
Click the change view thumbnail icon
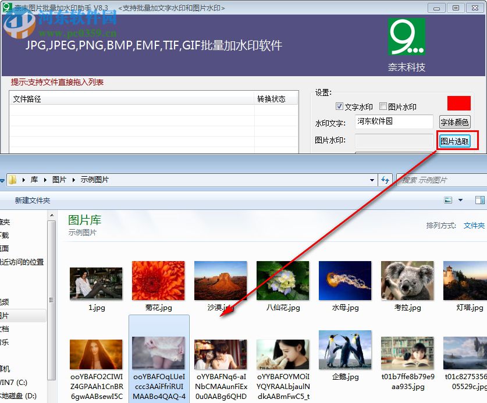448,200
